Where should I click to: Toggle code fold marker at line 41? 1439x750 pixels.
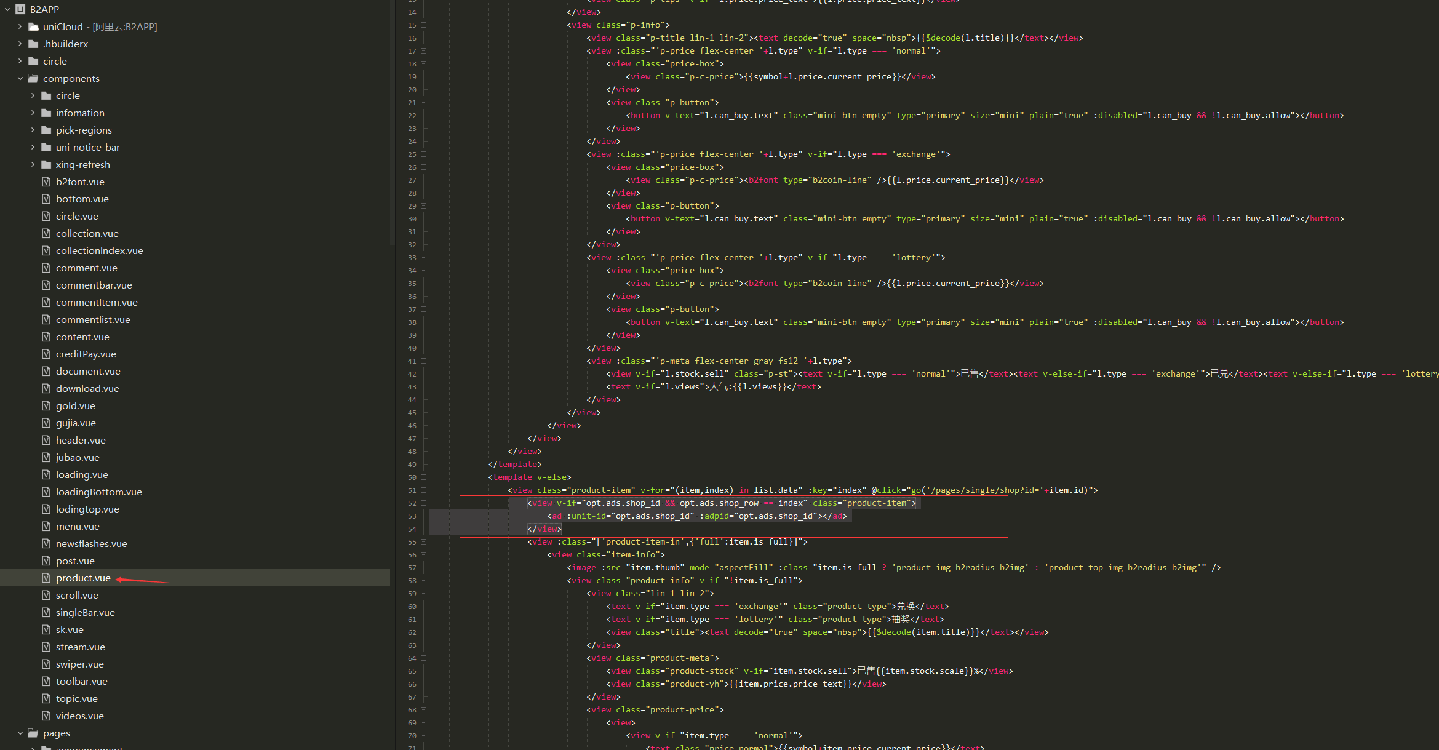tap(424, 361)
